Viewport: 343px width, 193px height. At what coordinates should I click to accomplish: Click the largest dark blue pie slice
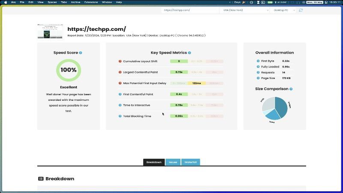click(x=282, y=107)
